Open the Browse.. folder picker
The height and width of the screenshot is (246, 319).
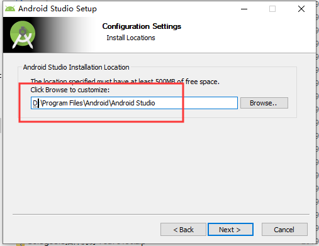click(x=264, y=103)
